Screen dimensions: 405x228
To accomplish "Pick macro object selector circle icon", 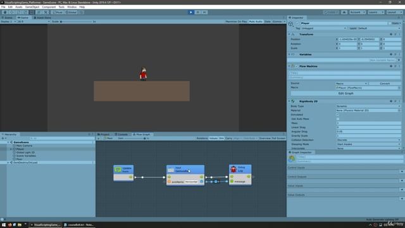I will (x=399, y=88).
